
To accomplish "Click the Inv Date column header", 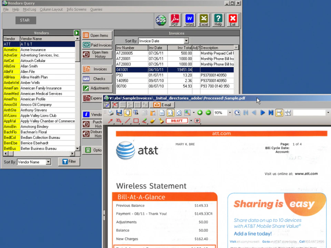I will pyautogui.click(x=158, y=48).
